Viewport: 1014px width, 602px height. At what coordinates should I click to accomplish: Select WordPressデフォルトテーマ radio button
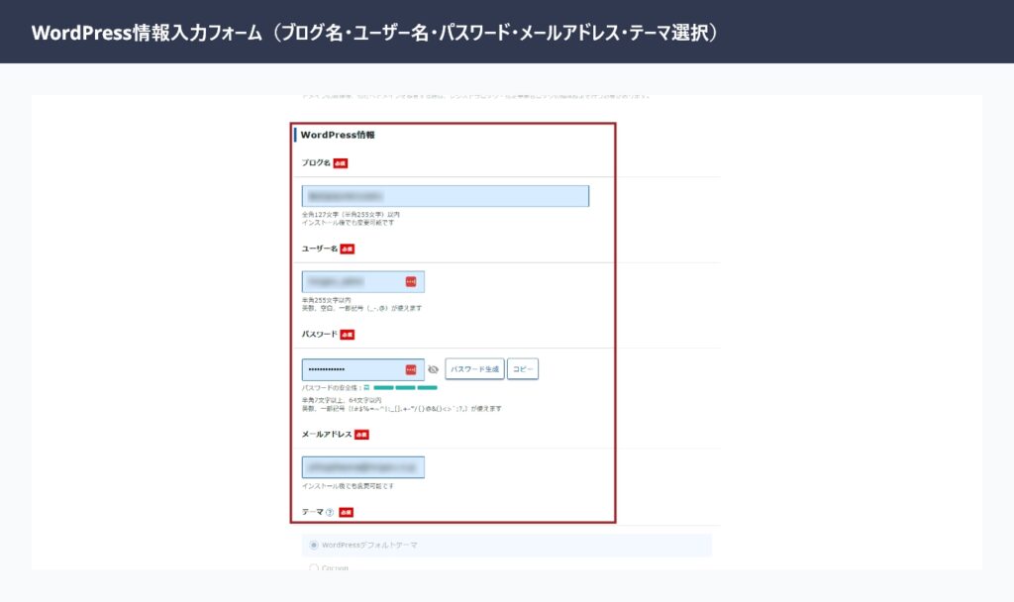click(314, 546)
